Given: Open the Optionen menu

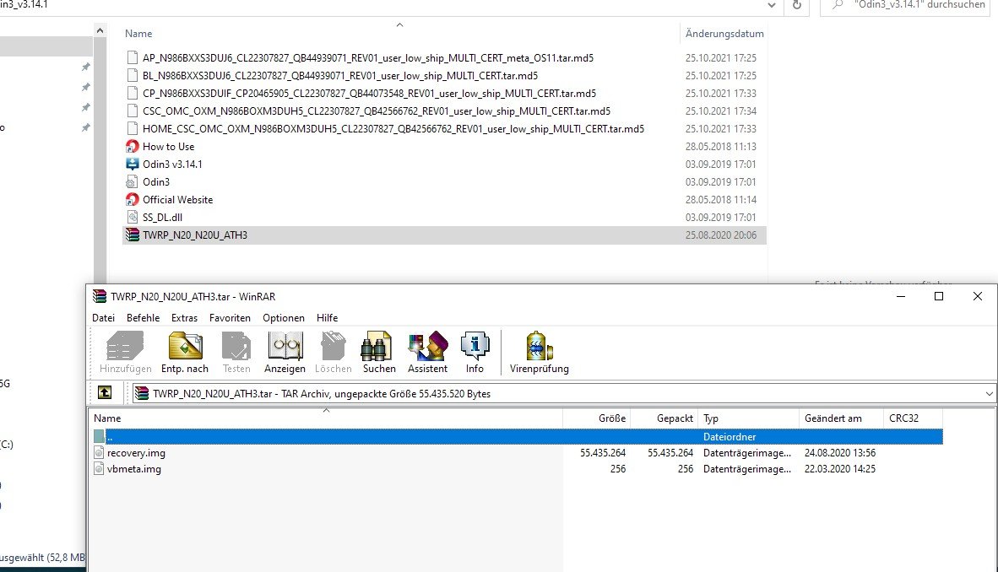Looking at the screenshot, I should [x=283, y=318].
